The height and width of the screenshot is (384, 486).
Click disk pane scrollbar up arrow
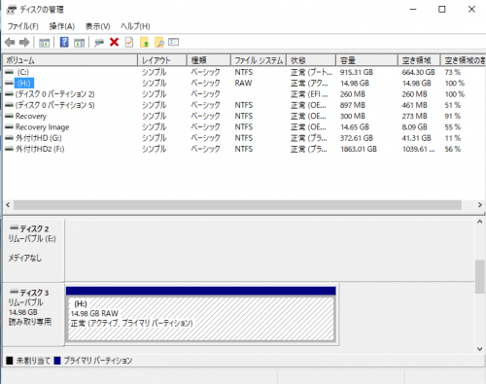point(480,222)
